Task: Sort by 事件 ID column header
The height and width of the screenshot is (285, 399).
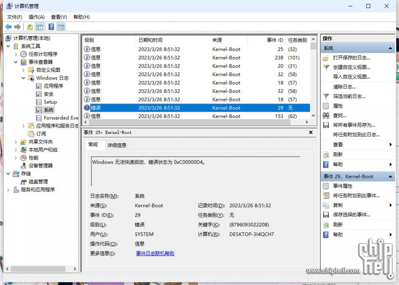Action: point(267,40)
